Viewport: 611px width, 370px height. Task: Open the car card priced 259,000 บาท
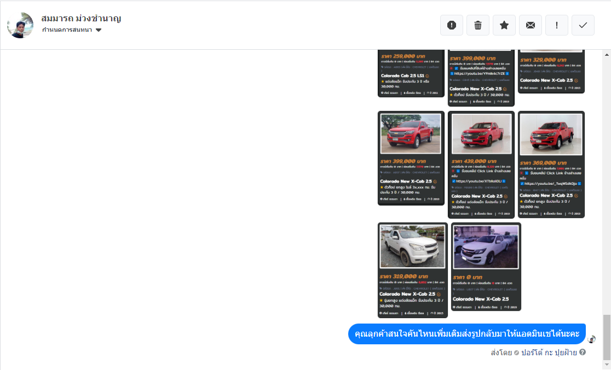pyautogui.click(x=411, y=74)
